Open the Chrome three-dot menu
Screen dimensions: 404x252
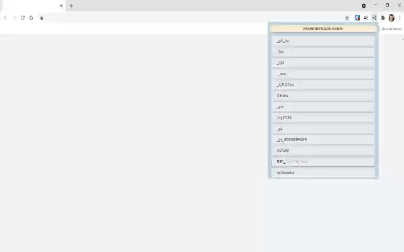click(400, 18)
